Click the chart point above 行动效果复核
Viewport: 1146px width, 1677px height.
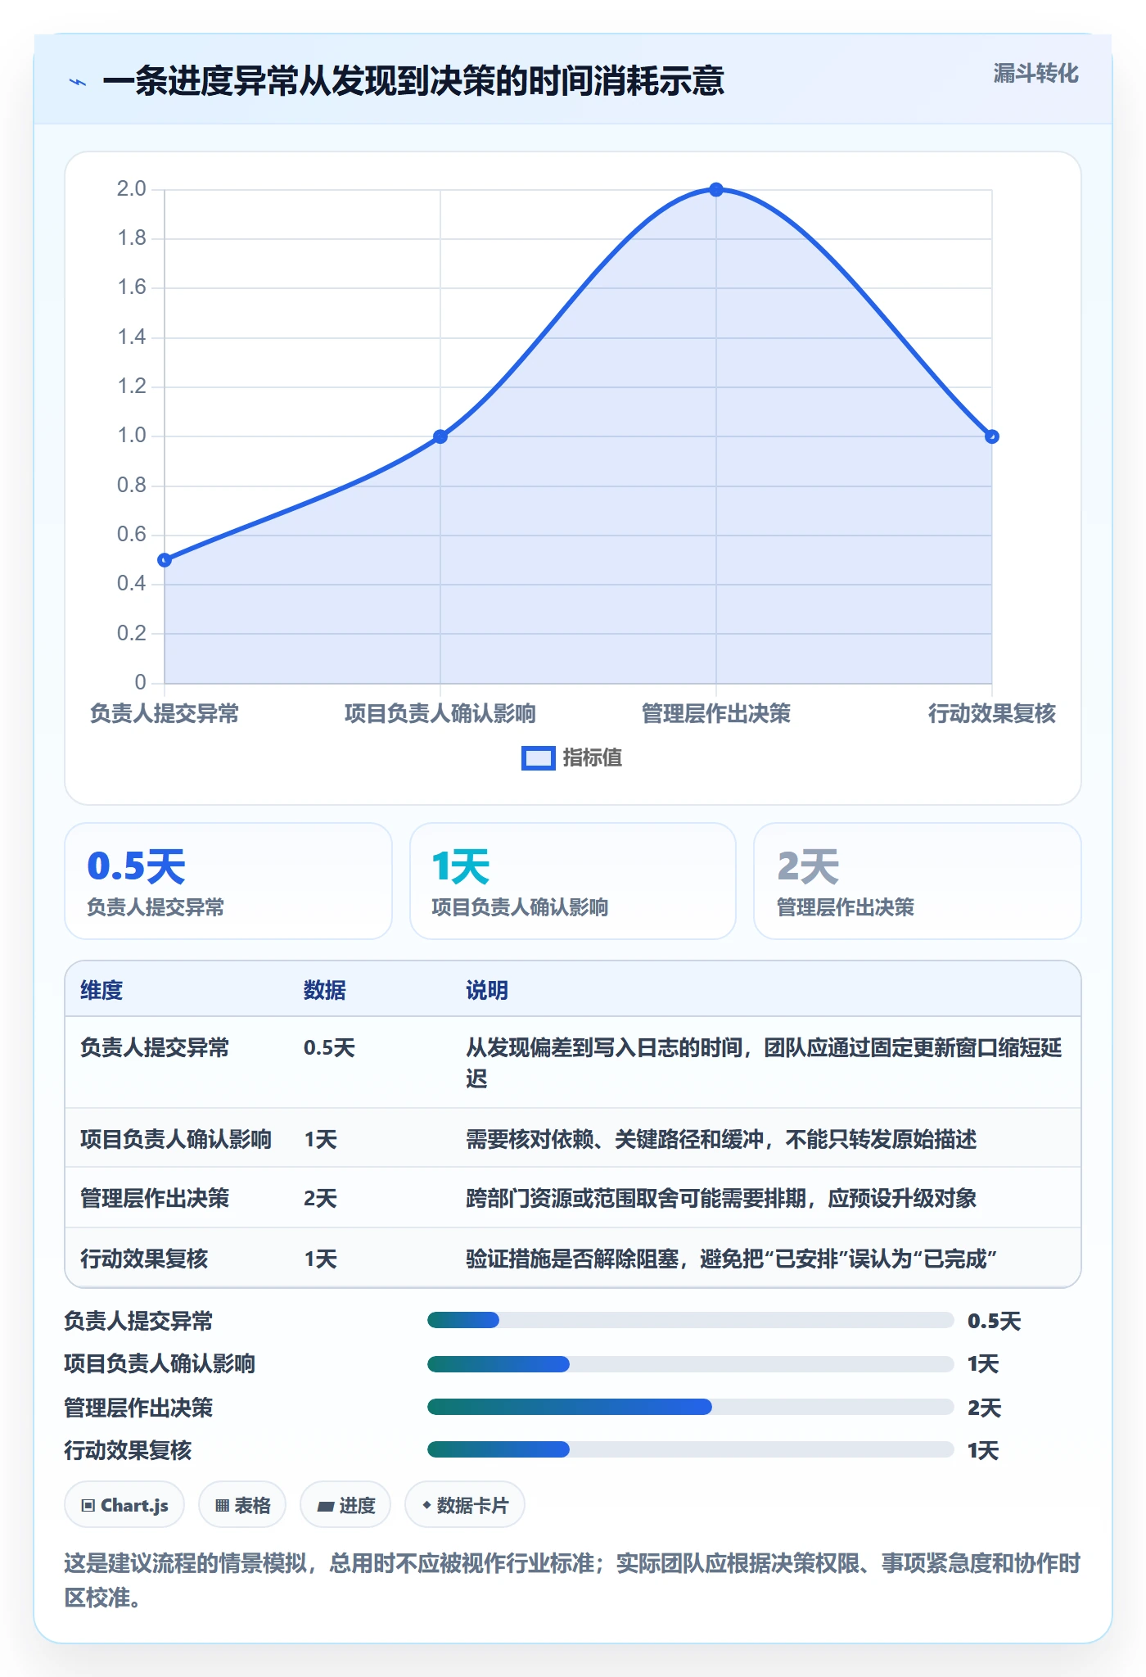point(991,436)
